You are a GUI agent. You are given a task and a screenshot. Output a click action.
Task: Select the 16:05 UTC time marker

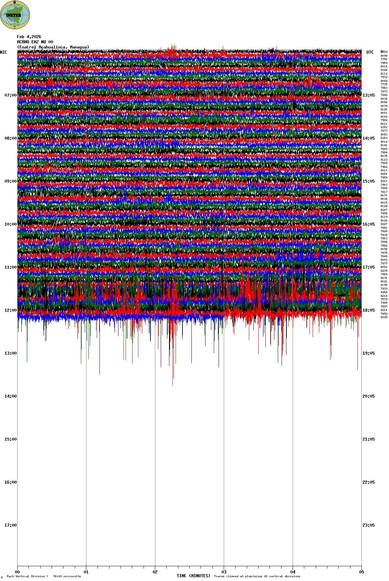coord(368,224)
